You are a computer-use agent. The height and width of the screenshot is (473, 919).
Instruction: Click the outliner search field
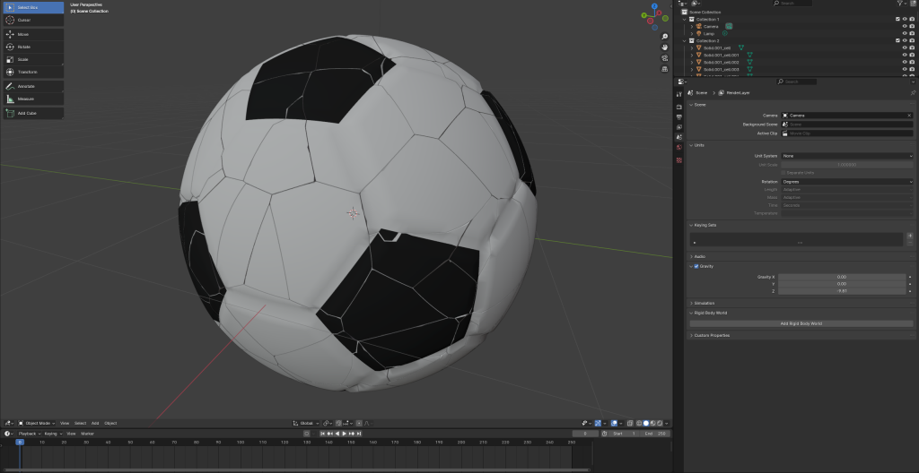[794, 4]
